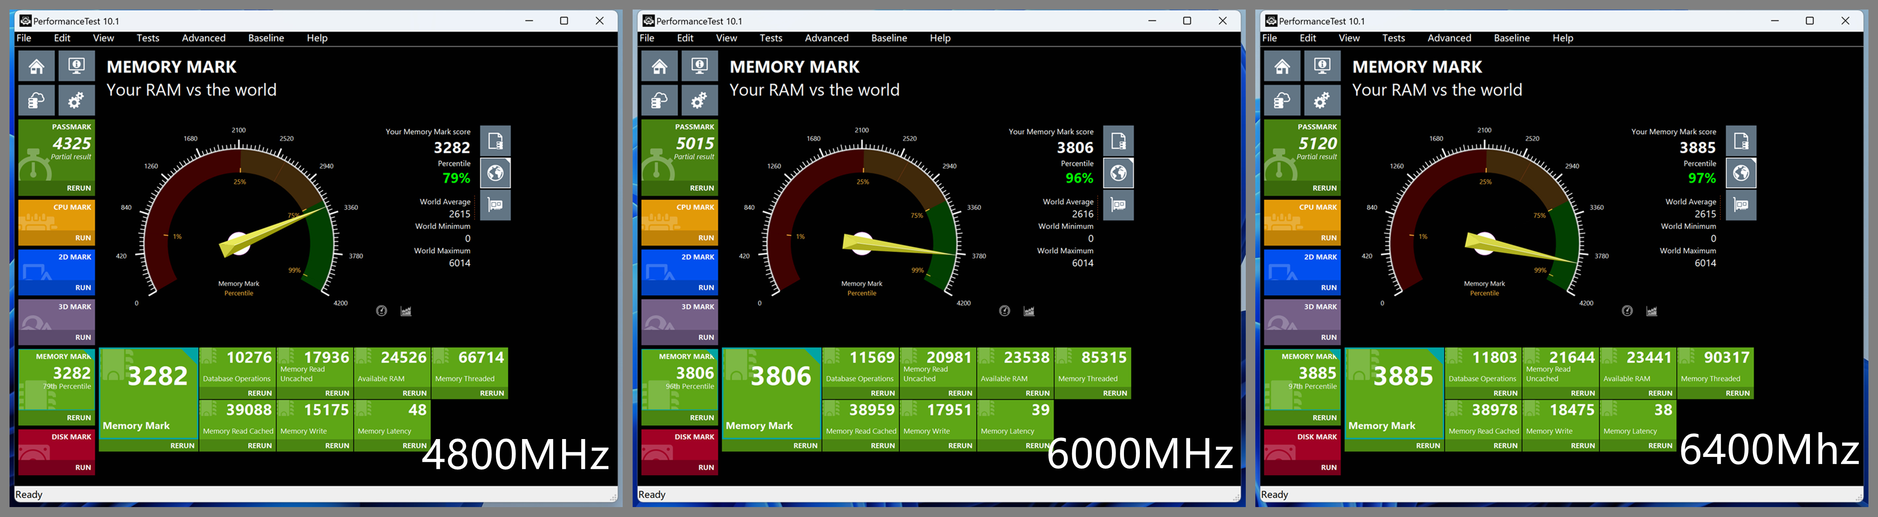Click the compare chart icon beside World Average 2615 in the 4800MHz window
This screenshot has width=1878, height=517.
pos(495,205)
